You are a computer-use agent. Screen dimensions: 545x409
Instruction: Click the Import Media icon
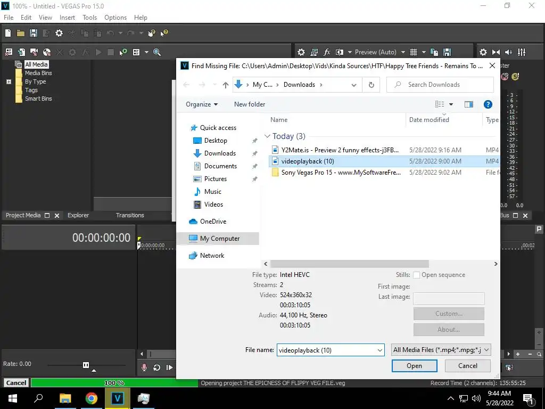click(21, 52)
